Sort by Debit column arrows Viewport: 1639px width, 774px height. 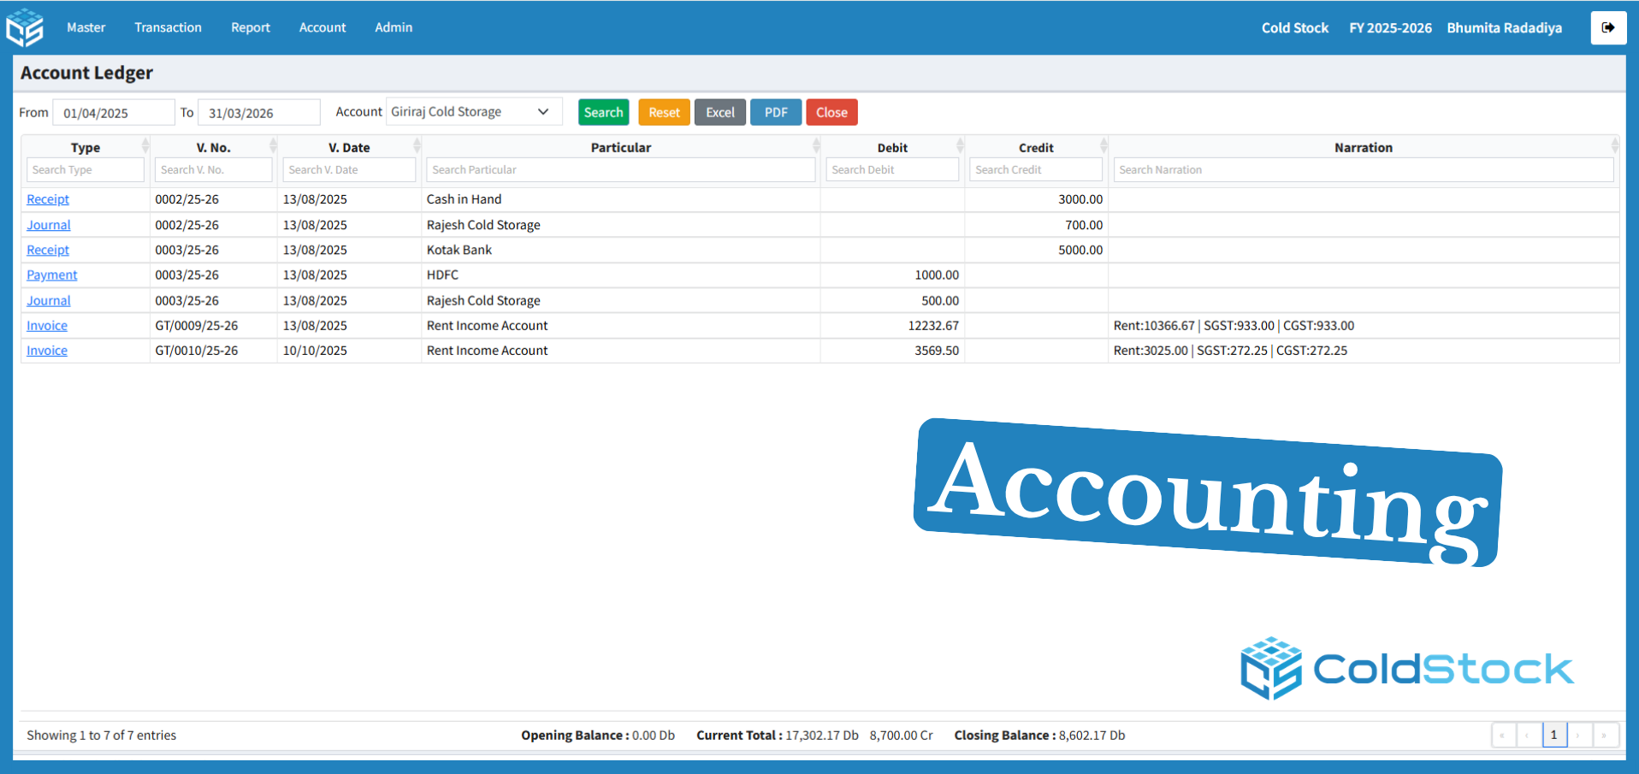click(960, 145)
